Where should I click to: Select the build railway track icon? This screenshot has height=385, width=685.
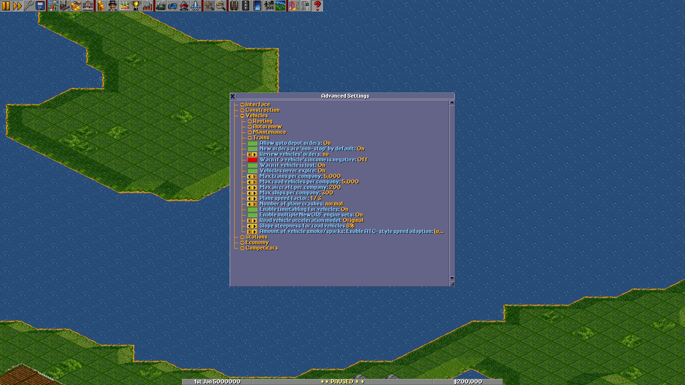click(234, 6)
